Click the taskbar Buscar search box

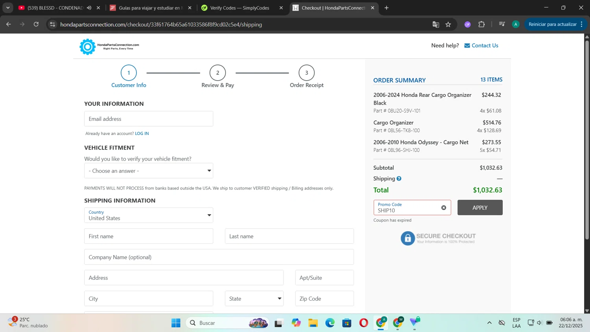(x=228, y=323)
